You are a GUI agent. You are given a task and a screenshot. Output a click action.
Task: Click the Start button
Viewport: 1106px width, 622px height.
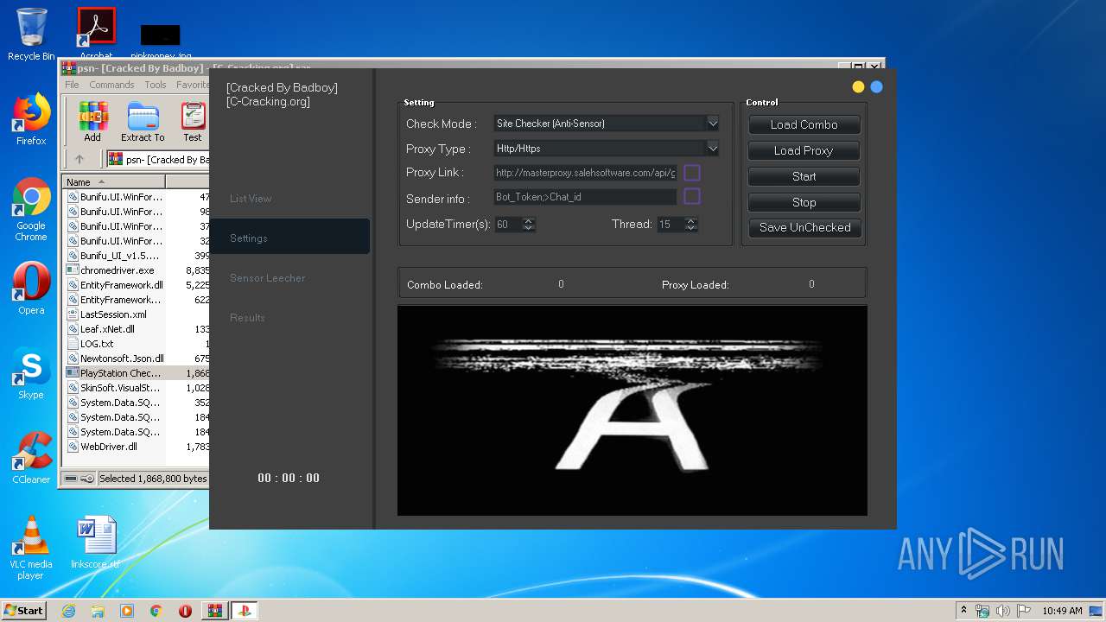23,611
